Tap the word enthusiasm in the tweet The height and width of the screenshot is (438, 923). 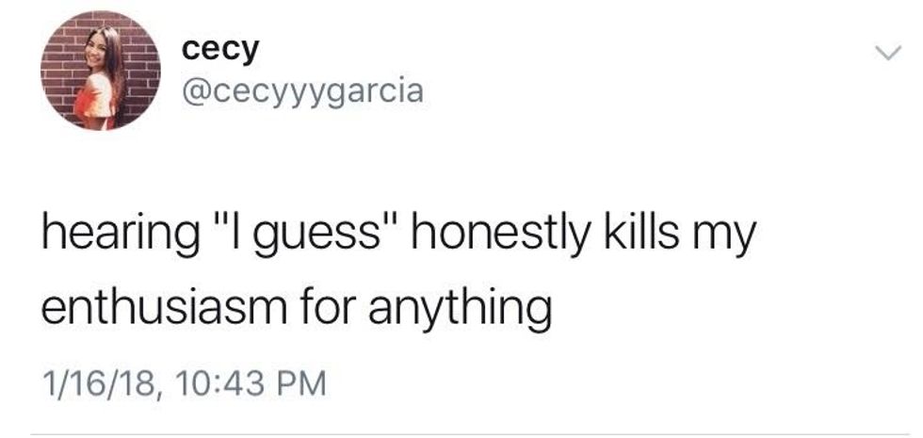point(160,307)
